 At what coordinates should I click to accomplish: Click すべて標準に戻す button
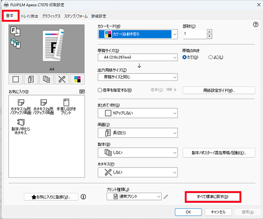click(213, 197)
